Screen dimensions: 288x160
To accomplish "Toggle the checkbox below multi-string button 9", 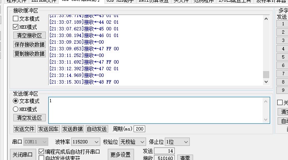I will (280, 102).
